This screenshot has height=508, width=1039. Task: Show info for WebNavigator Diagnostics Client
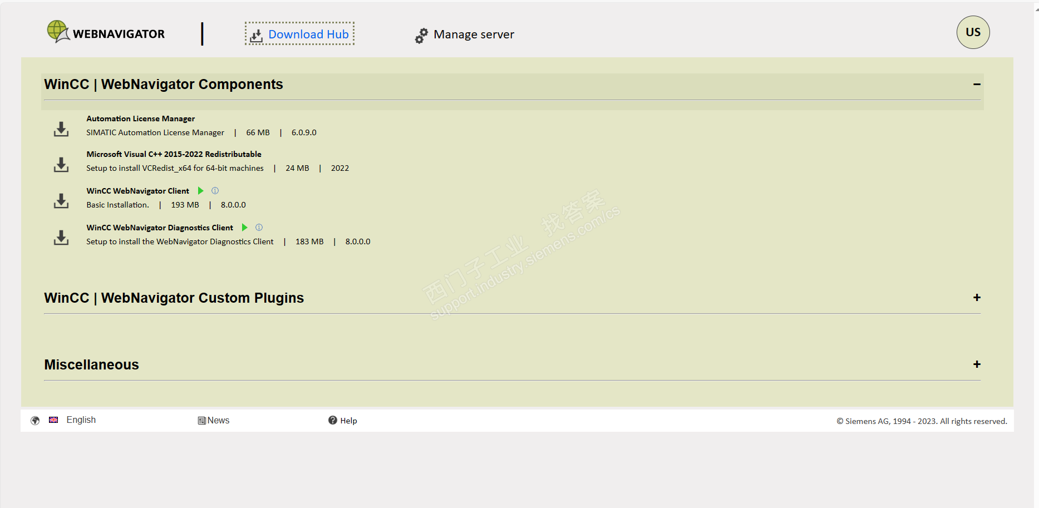259,228
